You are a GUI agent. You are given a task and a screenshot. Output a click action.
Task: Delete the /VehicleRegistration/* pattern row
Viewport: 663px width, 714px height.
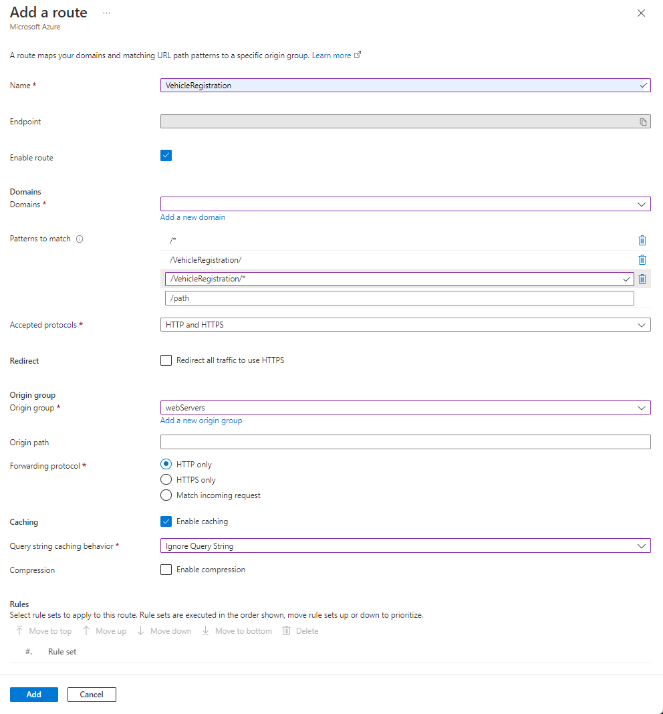[x=642, y=279]
